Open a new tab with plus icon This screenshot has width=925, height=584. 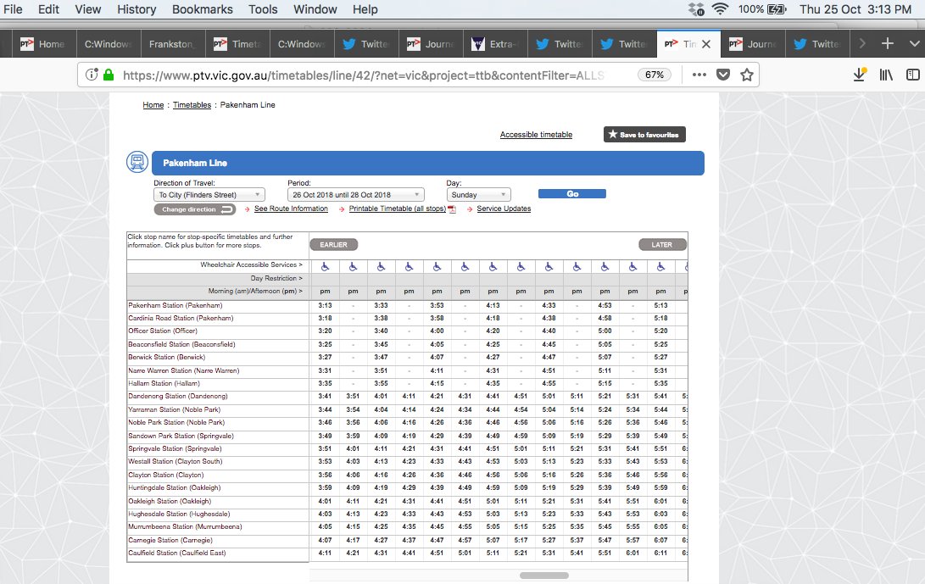(x=887, y=44)
